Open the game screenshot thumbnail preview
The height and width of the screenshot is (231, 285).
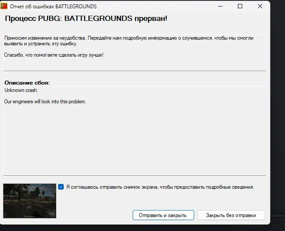pos(29,200)
